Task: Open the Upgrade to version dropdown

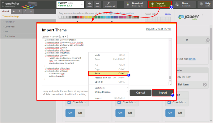Action: click(x=63, y=37)
